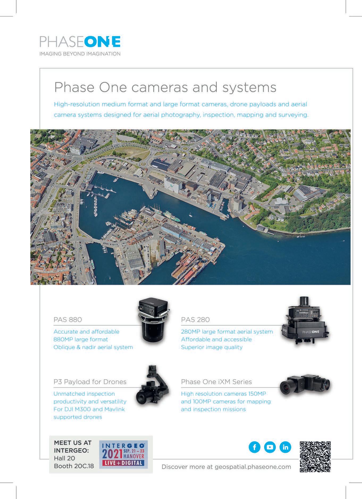Click the 'PAS 280' heading
Screen dimensions: 362x499
pyautogui.click(x=195, y=319)
